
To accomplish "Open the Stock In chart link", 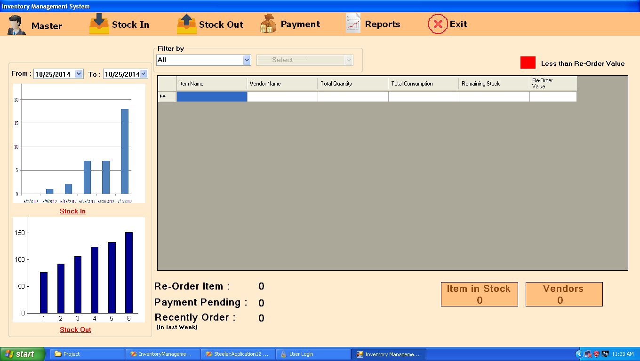I will click(x=72, y=211).
